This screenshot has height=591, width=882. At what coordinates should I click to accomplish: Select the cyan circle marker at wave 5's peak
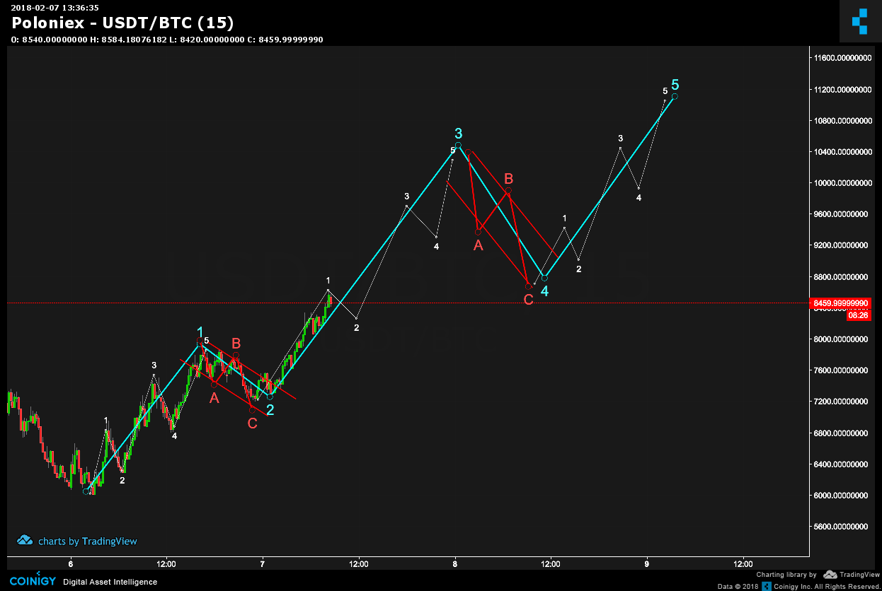click(675, 96)
